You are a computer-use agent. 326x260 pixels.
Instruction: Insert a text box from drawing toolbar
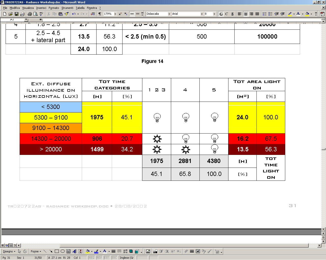tap(68, 251)
